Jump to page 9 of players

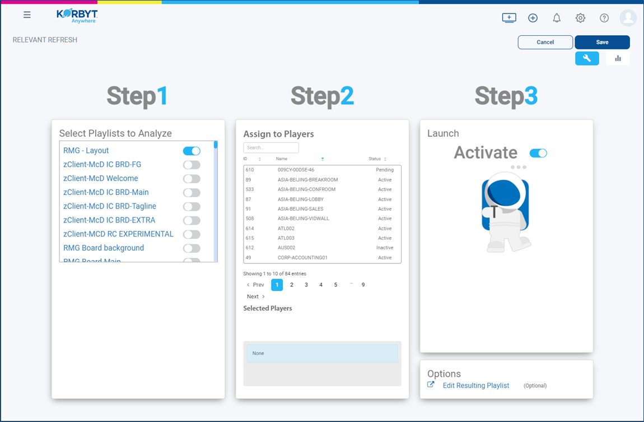(x=363, y=285)
